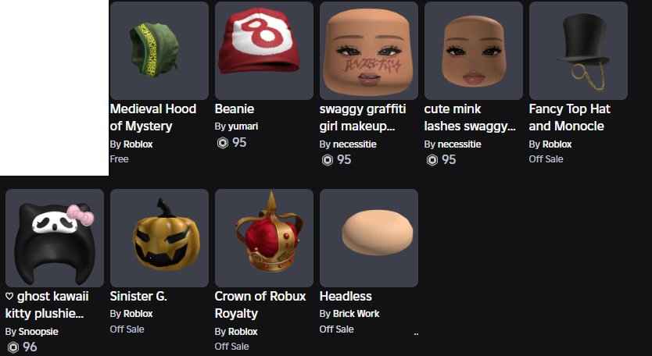This screenshot has height=356, width=652.
Task: Open necessitie link under swaggy graffiti makeup
Action: 355,144
